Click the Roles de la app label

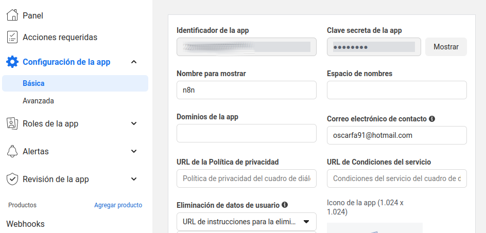coord(50,123)
